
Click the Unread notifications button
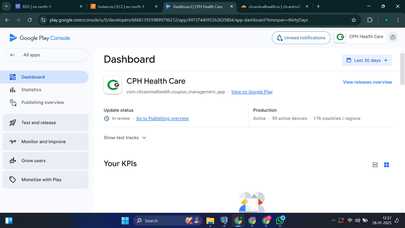pyautogui.click(x=301, y=38)
